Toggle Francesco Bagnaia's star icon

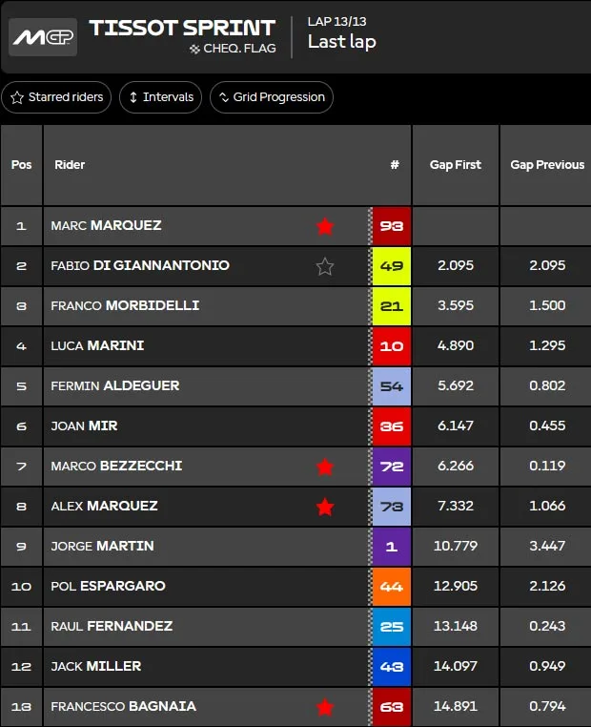(325, 707)
